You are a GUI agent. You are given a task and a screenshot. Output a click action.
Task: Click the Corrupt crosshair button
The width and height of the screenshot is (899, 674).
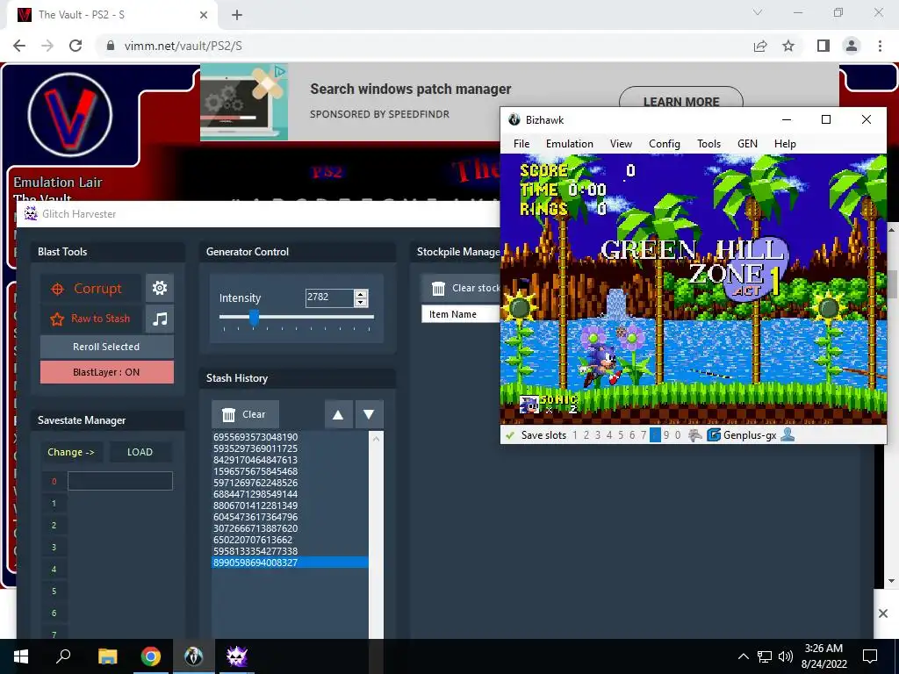(90, 288)
